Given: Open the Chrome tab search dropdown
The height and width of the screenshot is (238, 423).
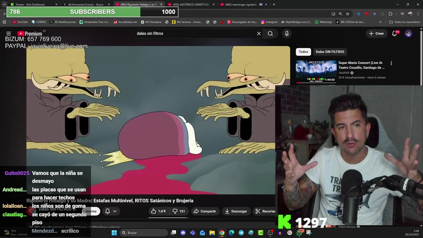Looking at the screenshot, I should (x=4, y=4).
